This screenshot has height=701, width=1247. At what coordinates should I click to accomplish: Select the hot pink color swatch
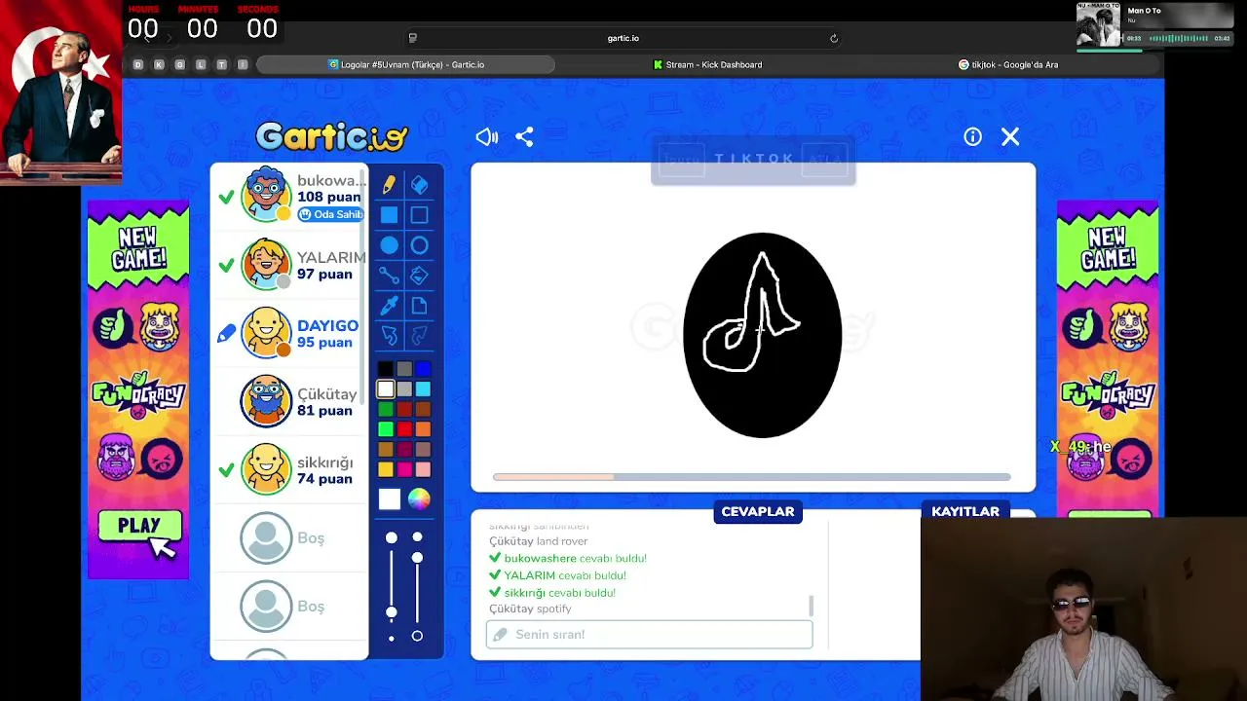404,469
